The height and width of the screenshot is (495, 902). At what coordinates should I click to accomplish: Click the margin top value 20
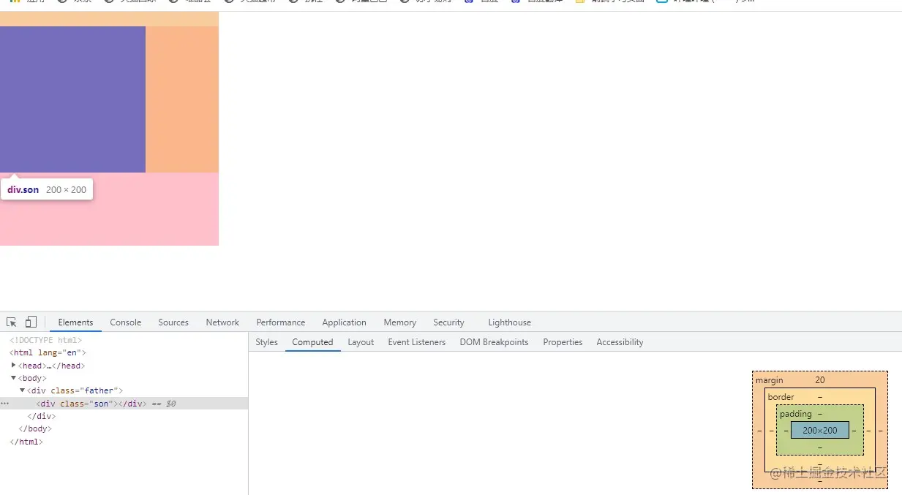[819, 380]
